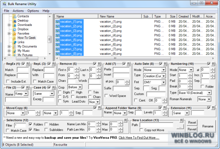220x149 pixels.
Task: Click image icon of vacation_(1).png
Action: tap(57, 22)
